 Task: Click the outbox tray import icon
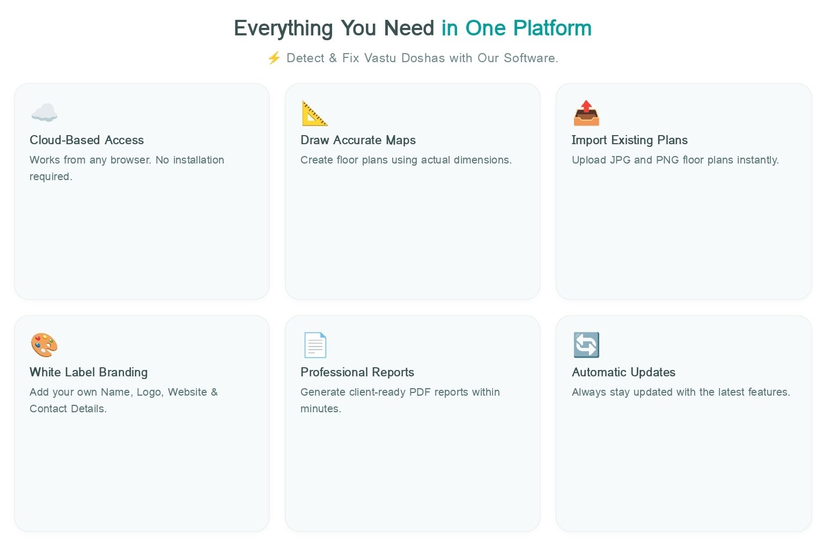586,113
